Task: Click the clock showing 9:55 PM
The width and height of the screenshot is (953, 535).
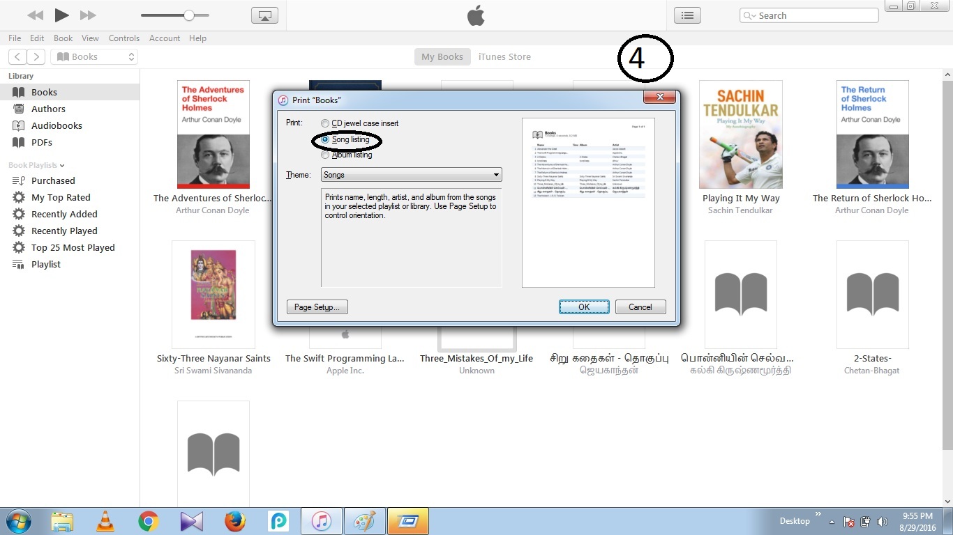Action: tap(917, 516)
